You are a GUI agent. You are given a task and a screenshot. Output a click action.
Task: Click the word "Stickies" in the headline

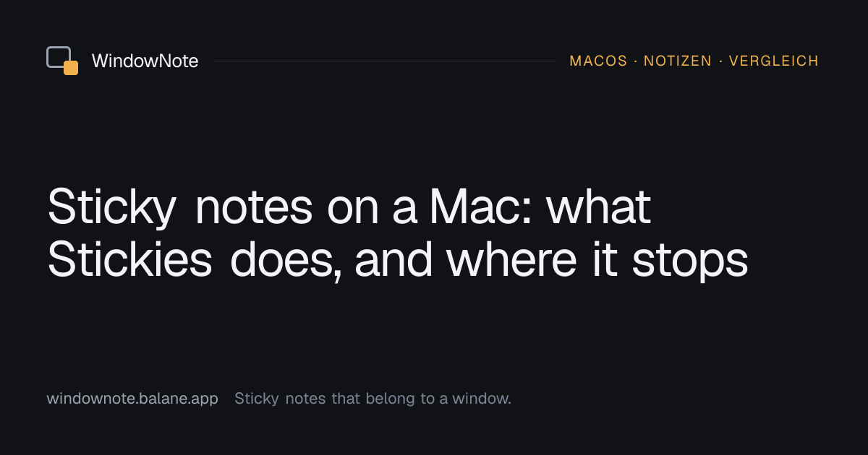pyautogui.click(x=130, y=261)
